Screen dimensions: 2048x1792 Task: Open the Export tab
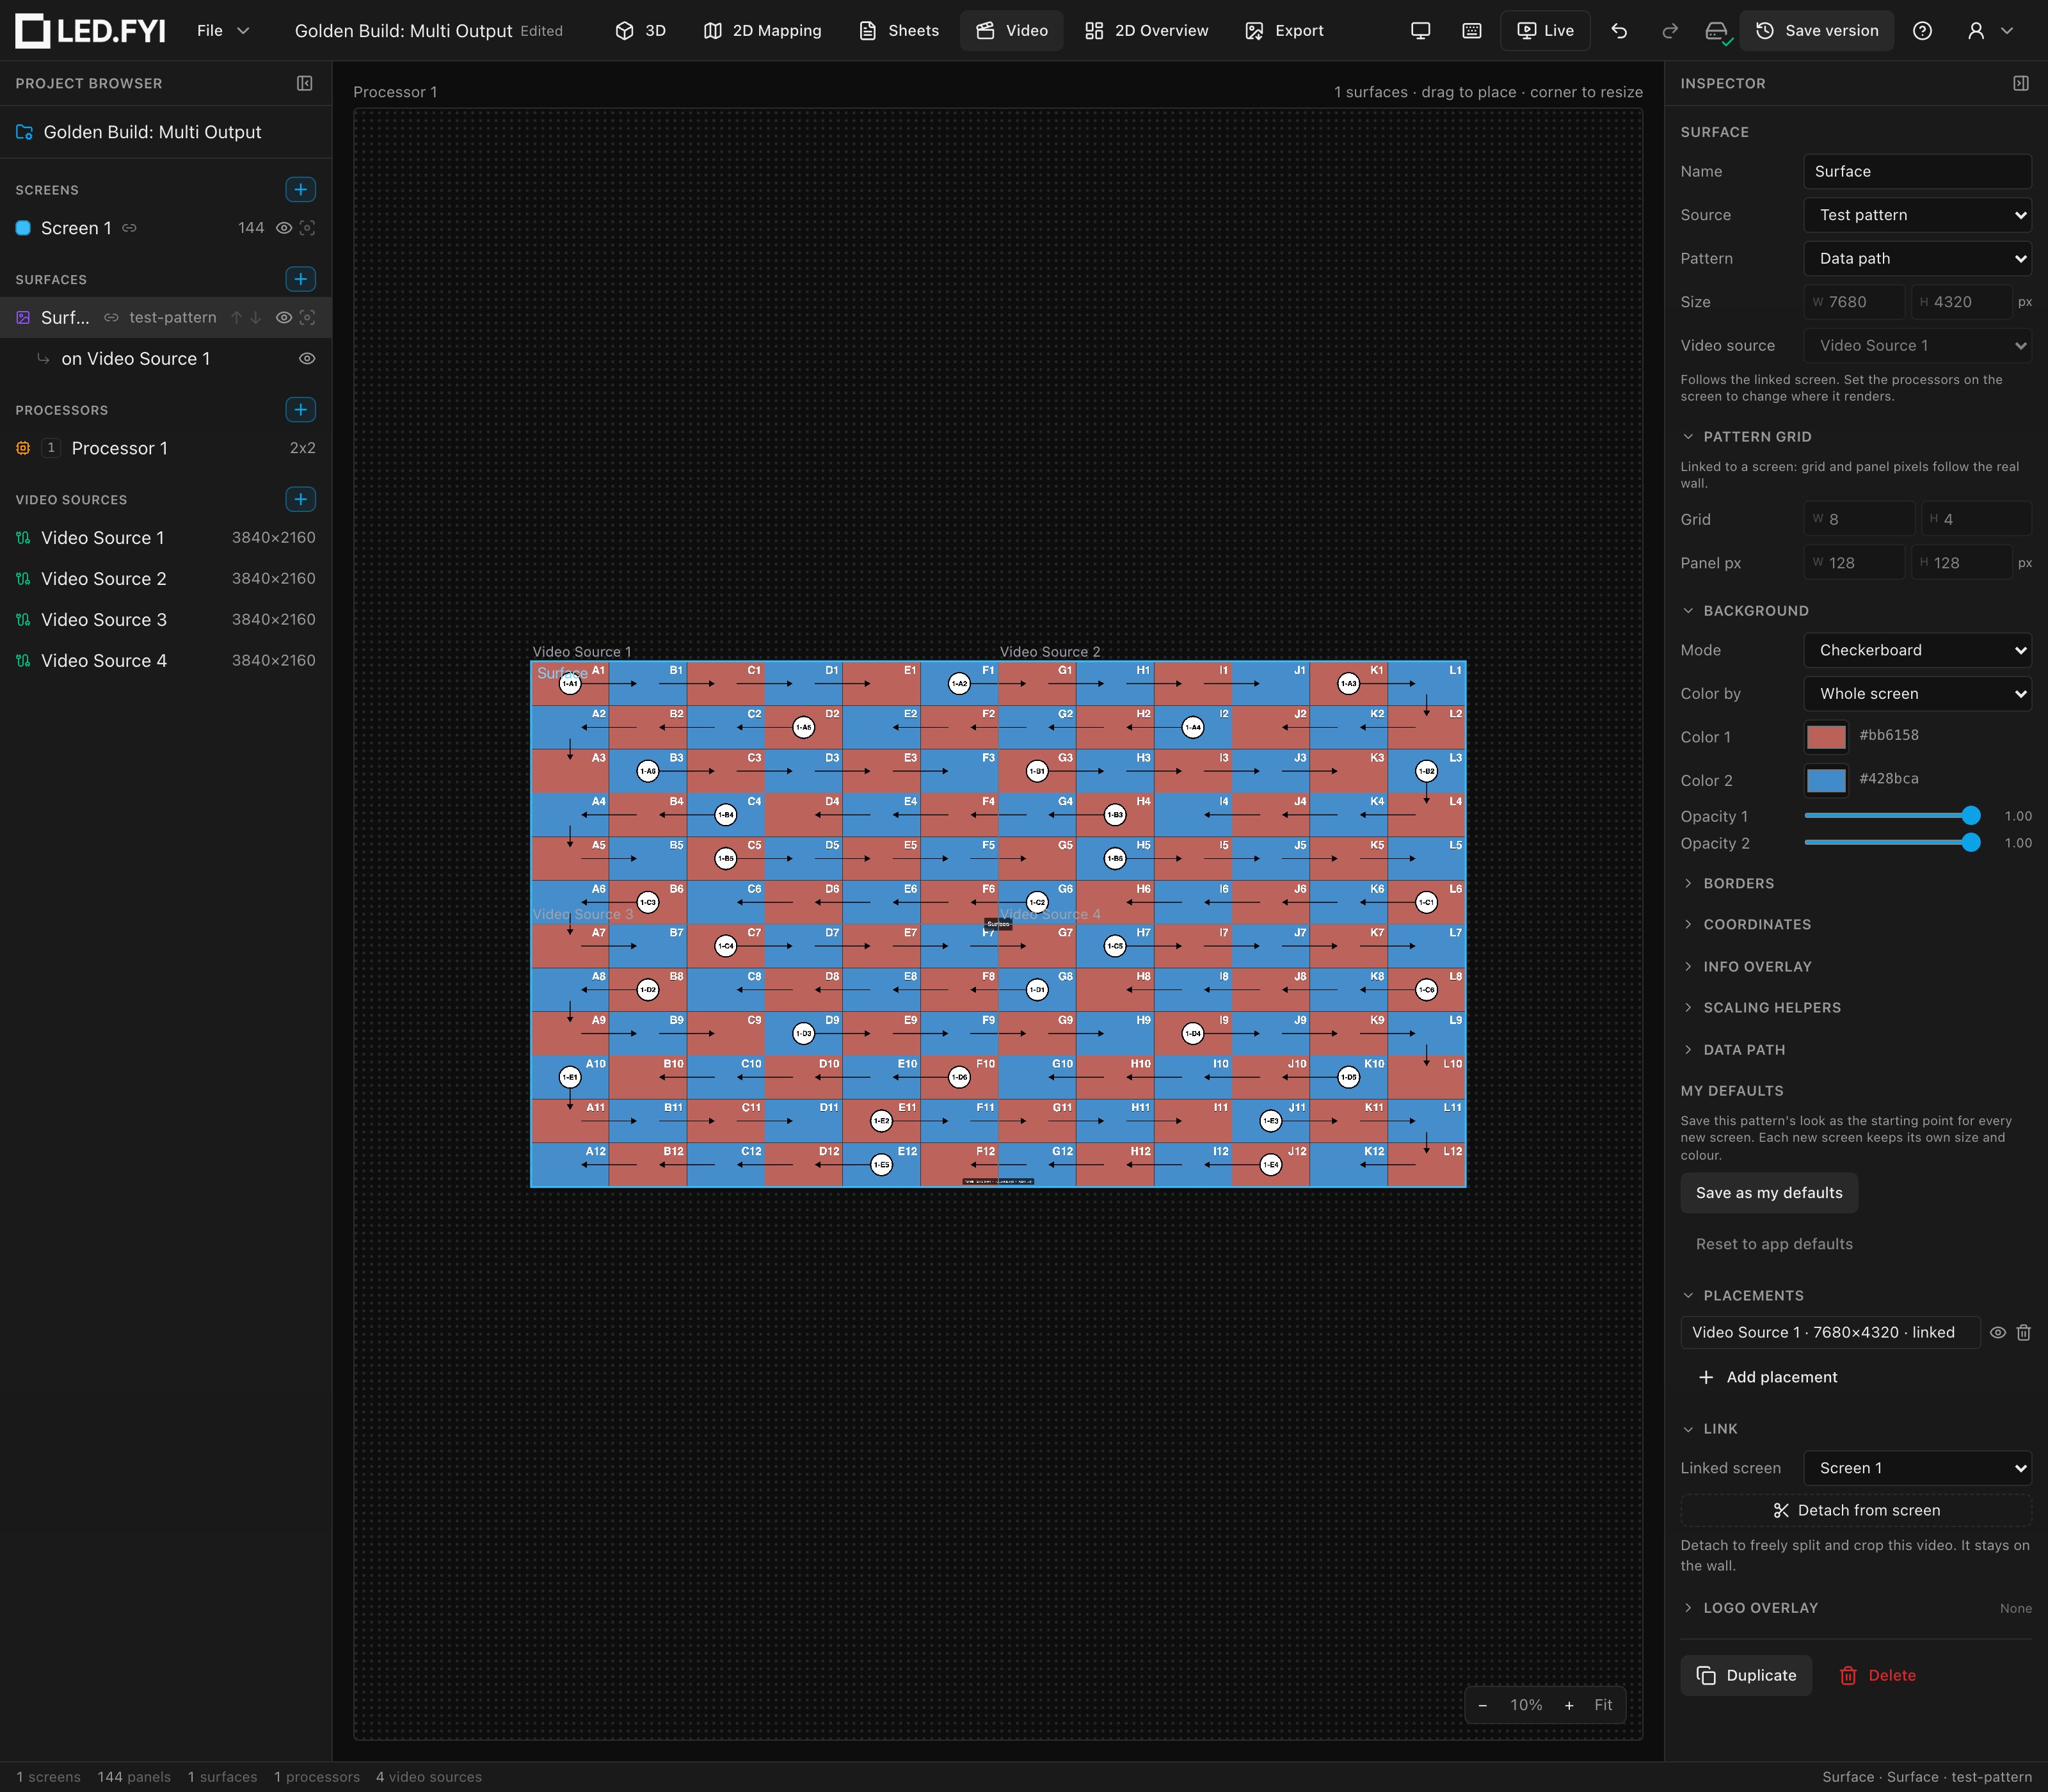point(1284,31)
